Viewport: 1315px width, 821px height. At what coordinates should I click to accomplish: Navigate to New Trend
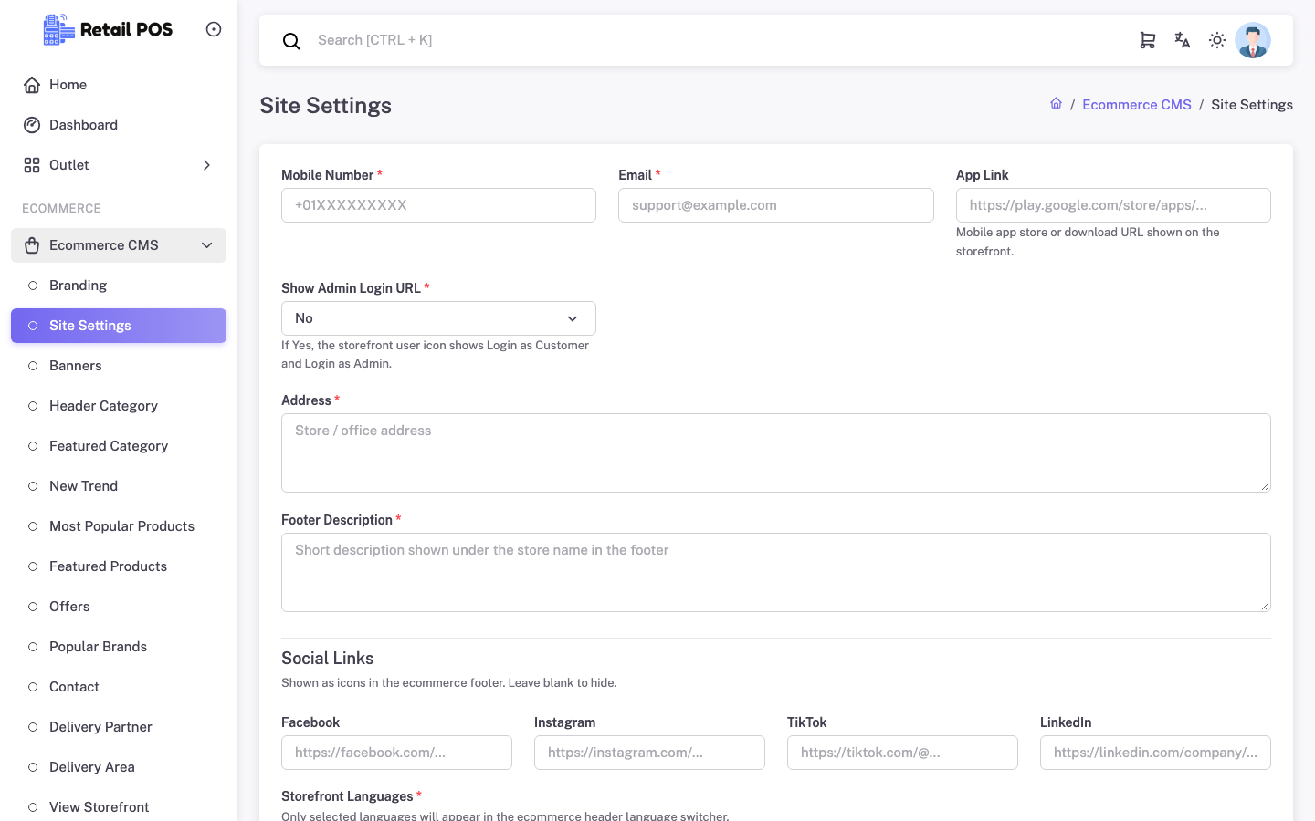[119, 486]
